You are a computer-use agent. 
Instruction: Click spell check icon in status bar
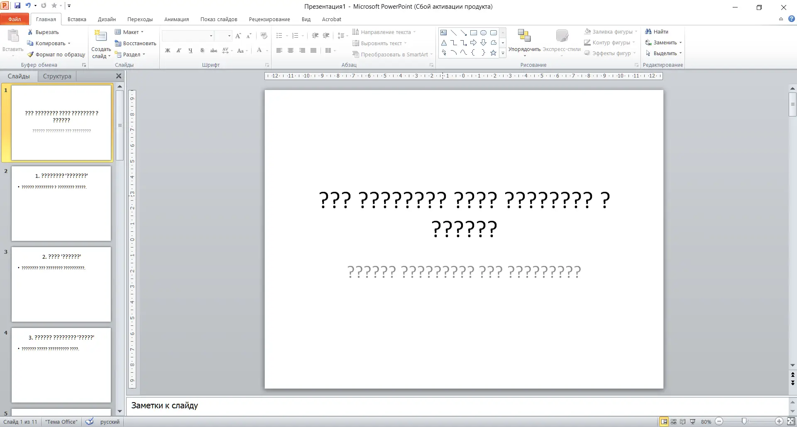click(89, 422)
